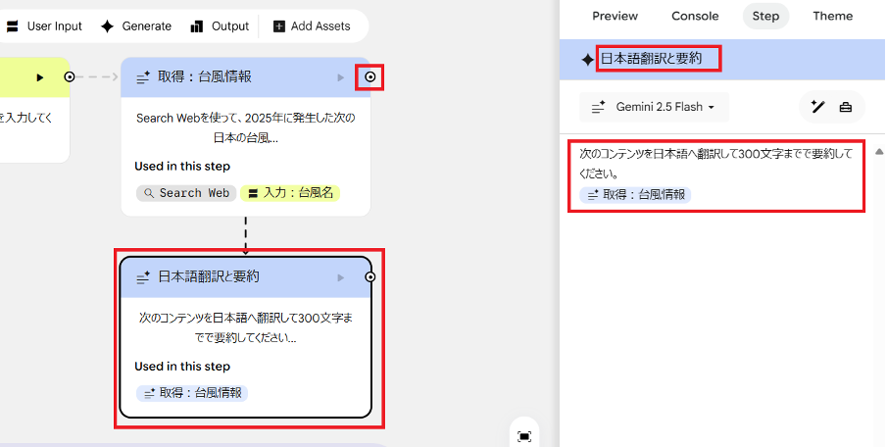Viewport: 886px width, 447px height.
Task: Click the toolbox icon in Step panel
Action: pos(846,107)
